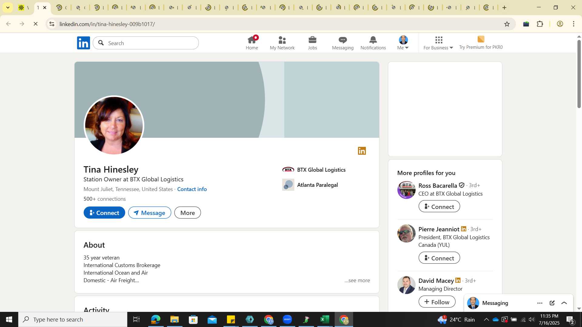582x327 pixels.
Task: Open the Chrome extensions puzzle icon
Action: click(540, 24)
